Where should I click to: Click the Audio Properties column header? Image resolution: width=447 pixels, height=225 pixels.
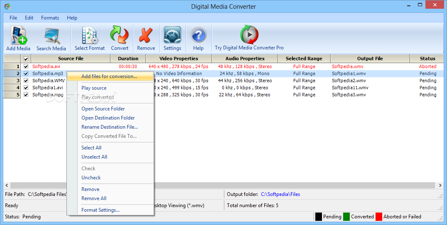tap(245, 59)
